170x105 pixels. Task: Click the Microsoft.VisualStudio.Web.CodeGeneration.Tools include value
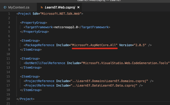(126, 63)
